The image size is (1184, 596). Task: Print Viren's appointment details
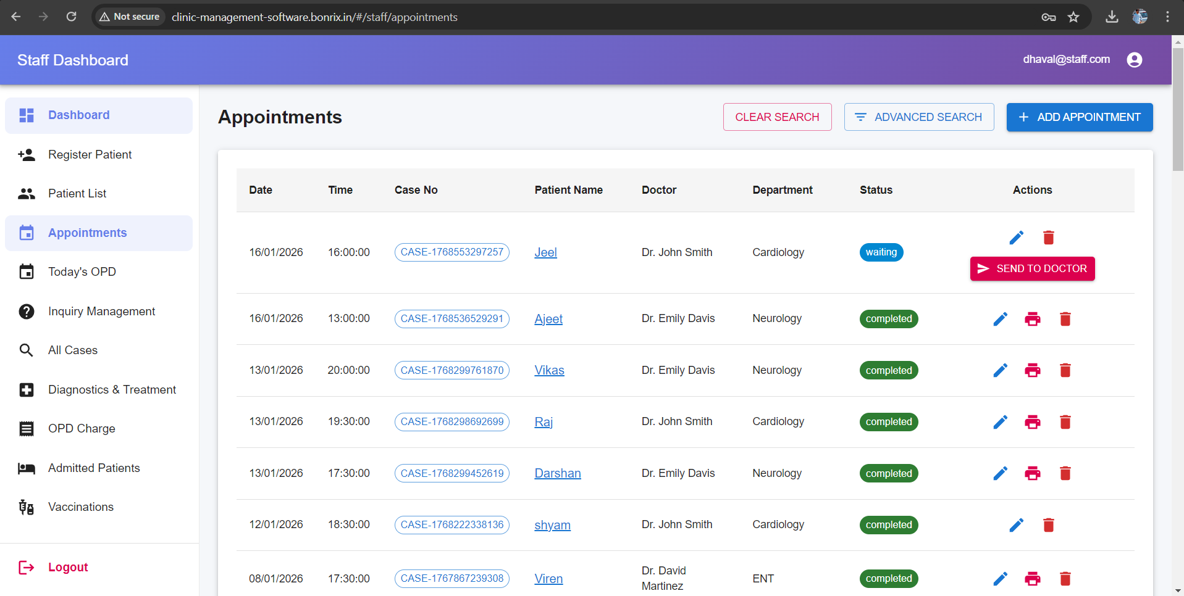click(x=1033, y=579)
